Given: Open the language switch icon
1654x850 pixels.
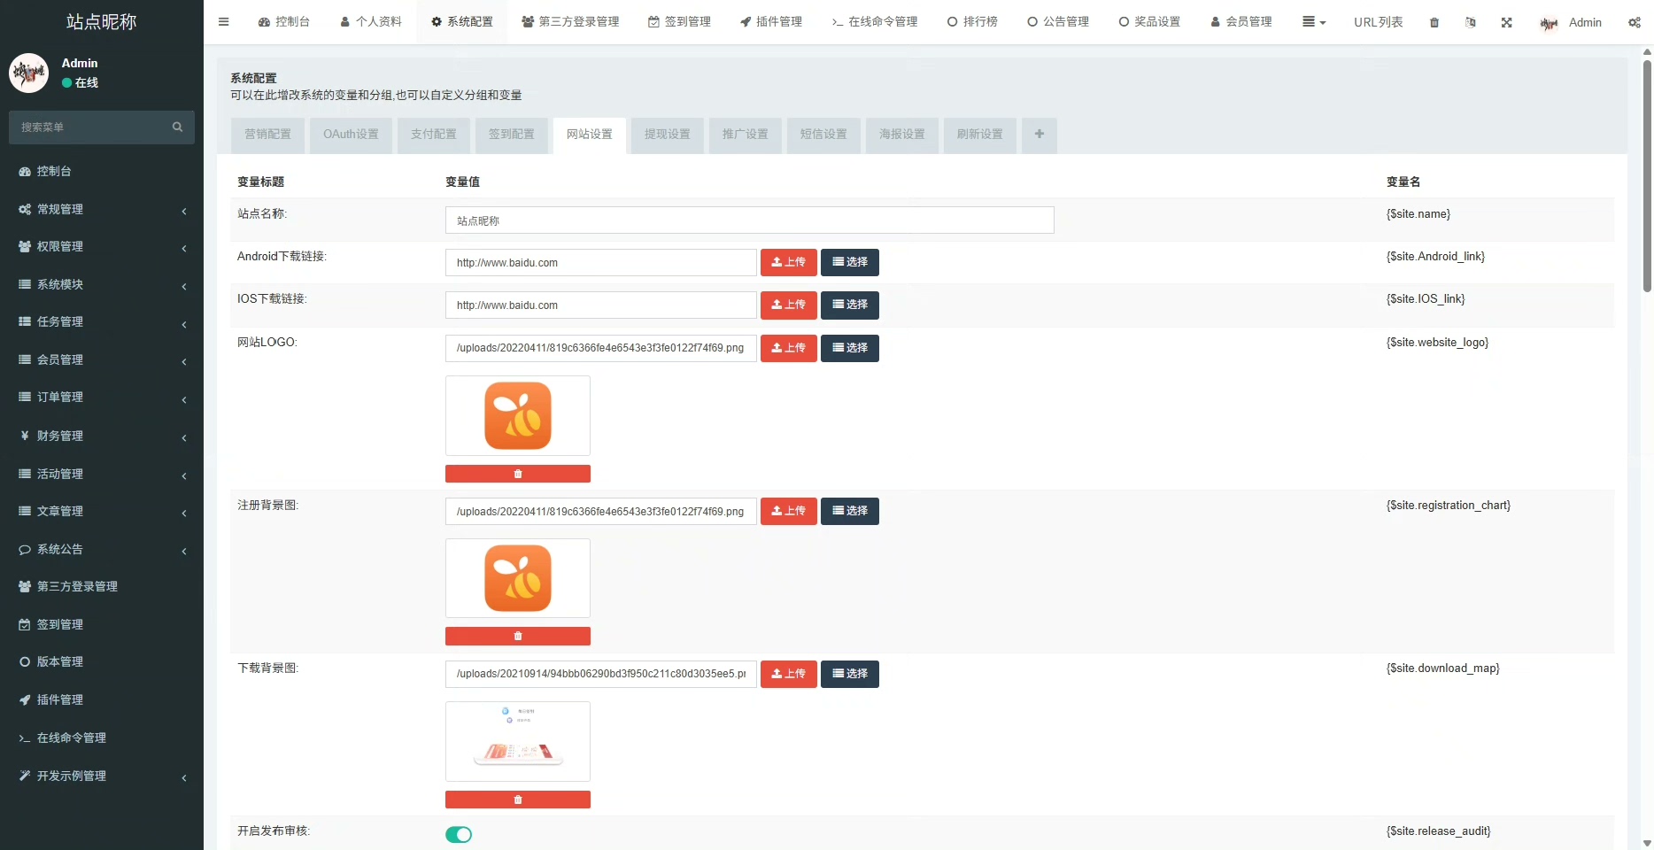Looking at the screenshot, I should (1471, 22).
